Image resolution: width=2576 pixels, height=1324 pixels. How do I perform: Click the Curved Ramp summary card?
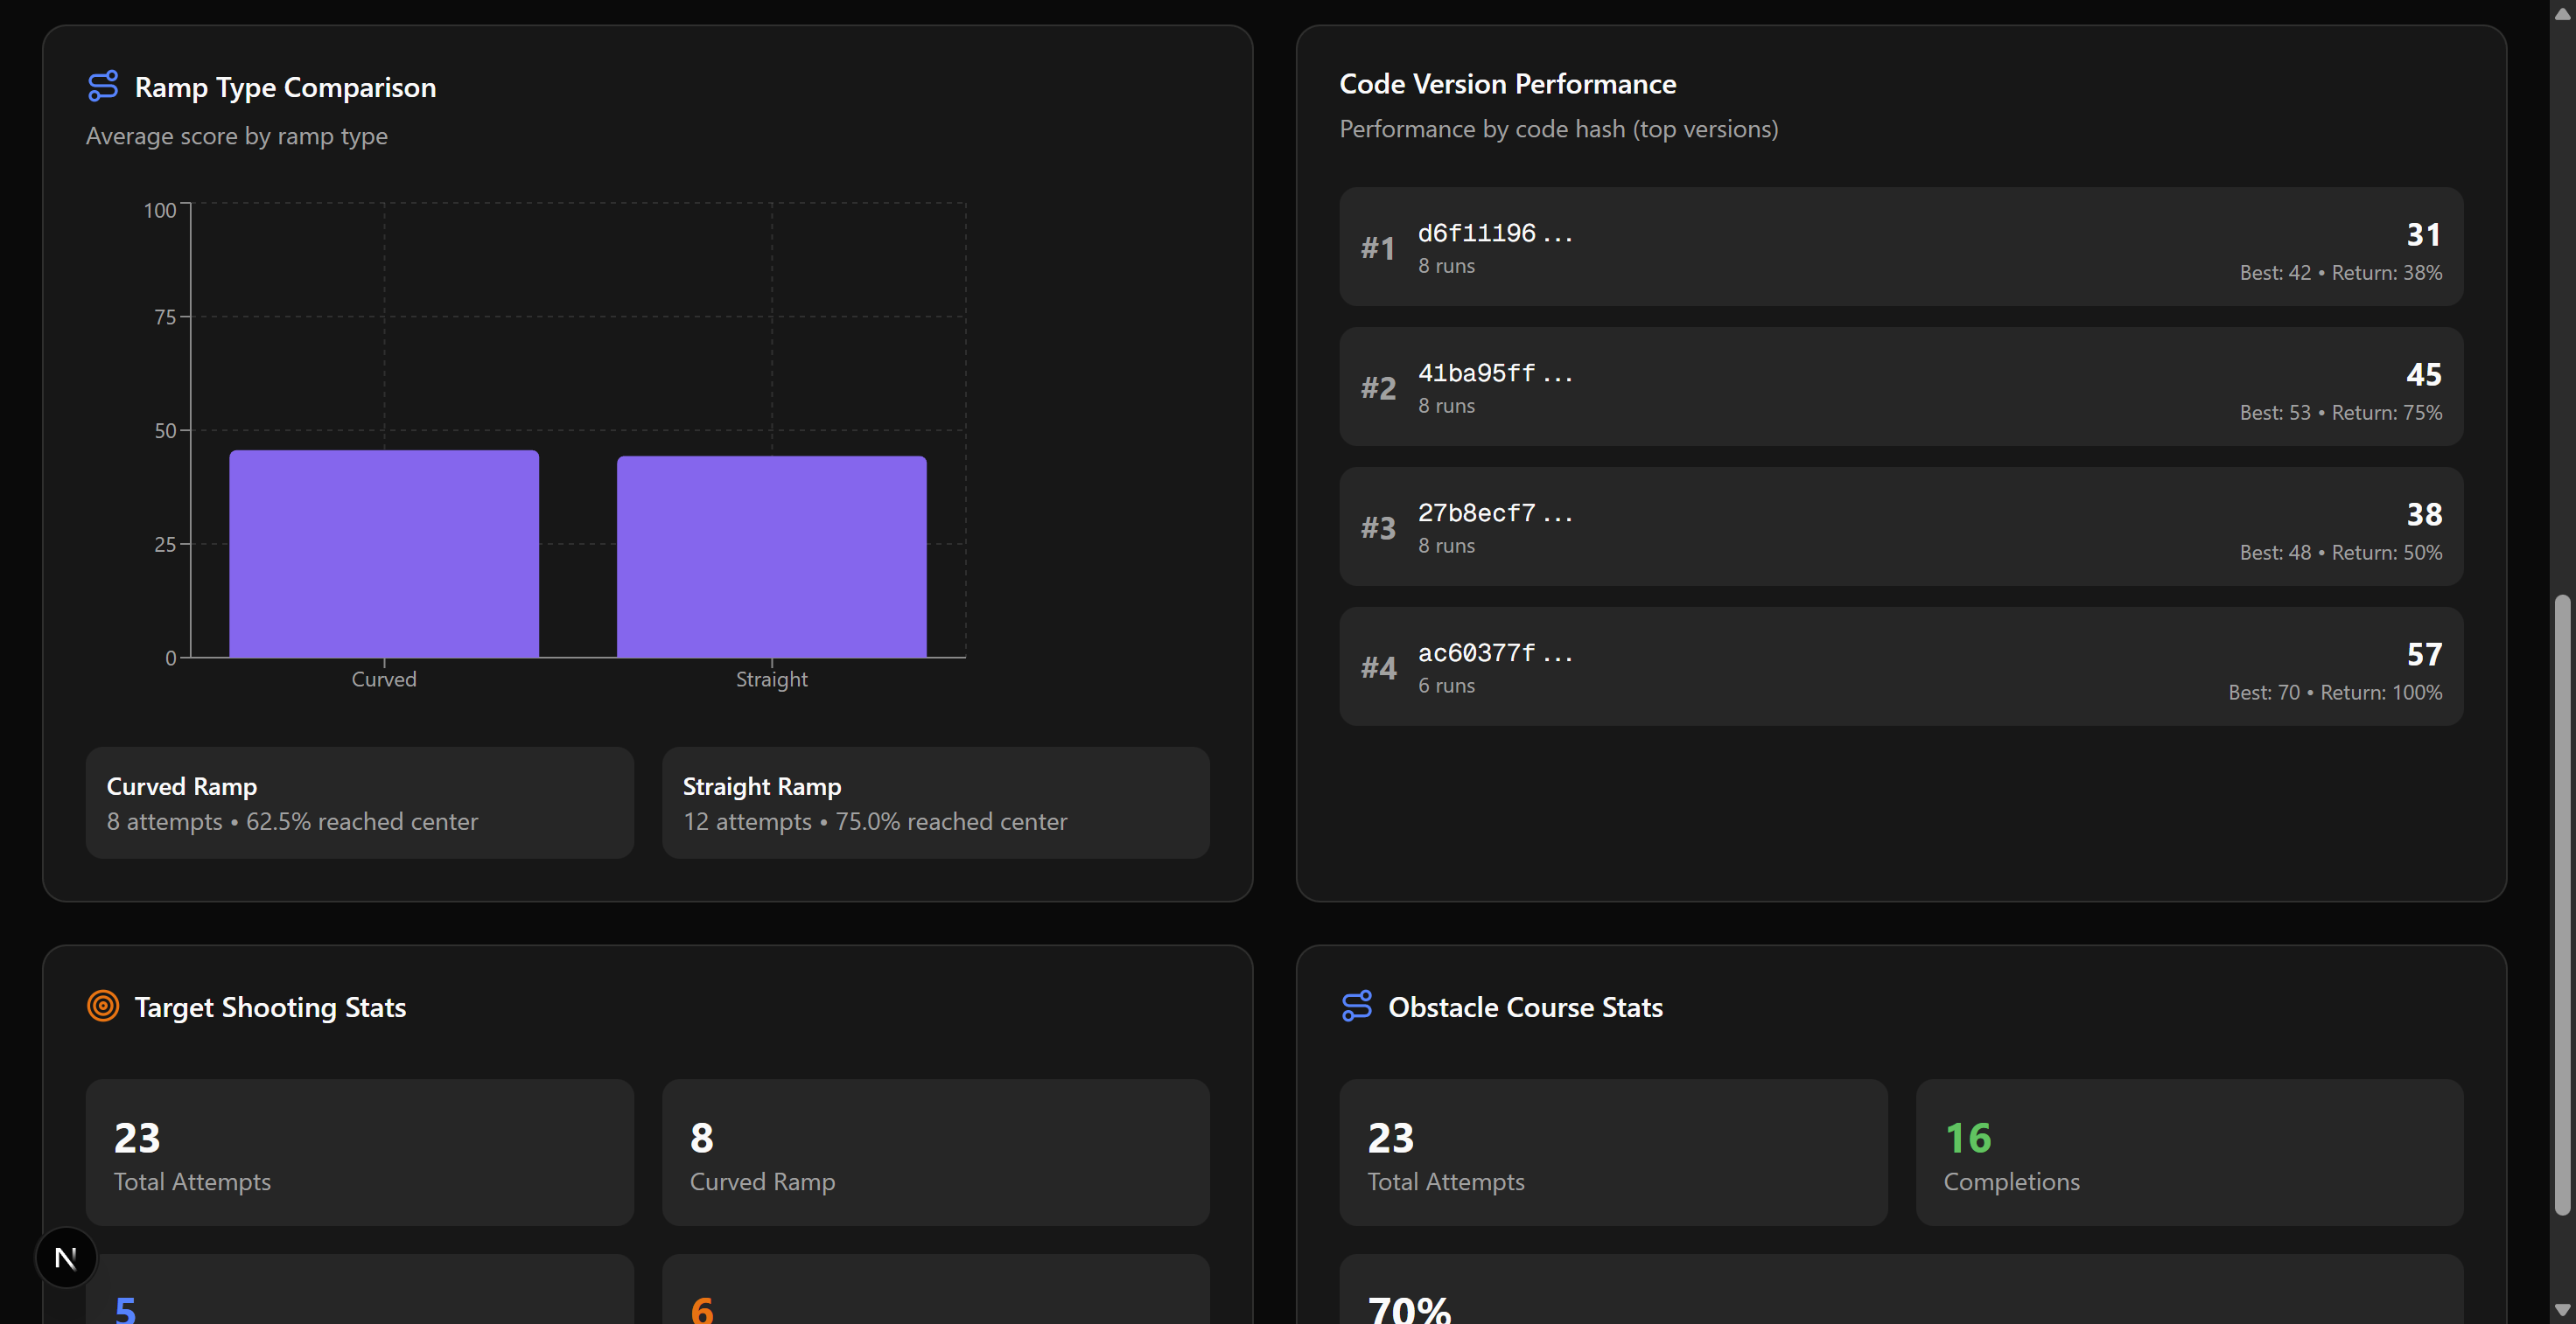tap(359, 803)
